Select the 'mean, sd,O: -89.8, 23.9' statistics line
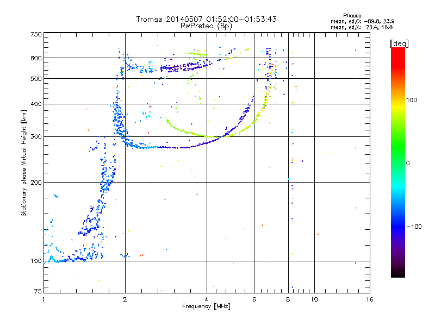The height and width of the screenshot is (326, 435). [362, 21]
